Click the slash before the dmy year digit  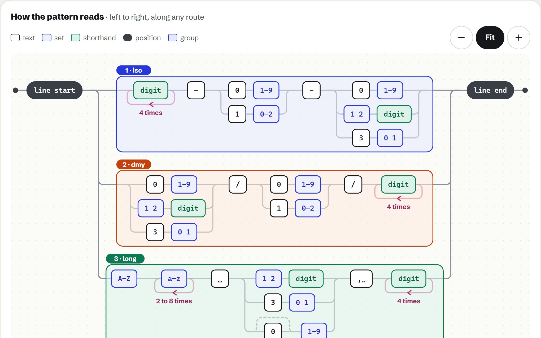[353, 184]
